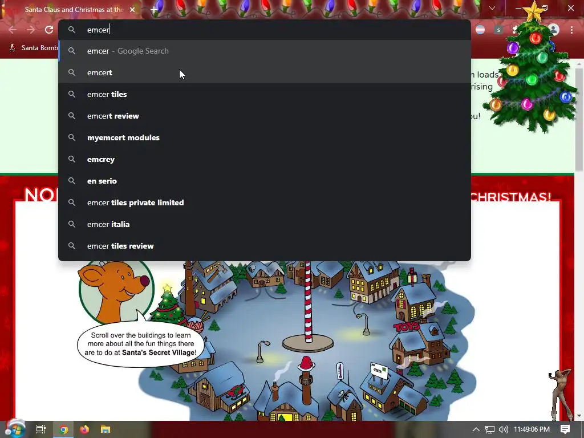The height and width of the screenshot is (438, 584).
Task: Choose the 'emcer tiles' suggestion
Action: click(265, 94)
